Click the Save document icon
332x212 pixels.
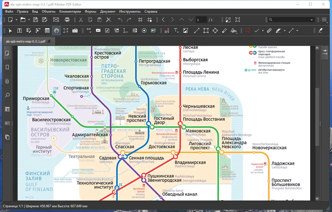pyautogui.click(x=36, y=20)
